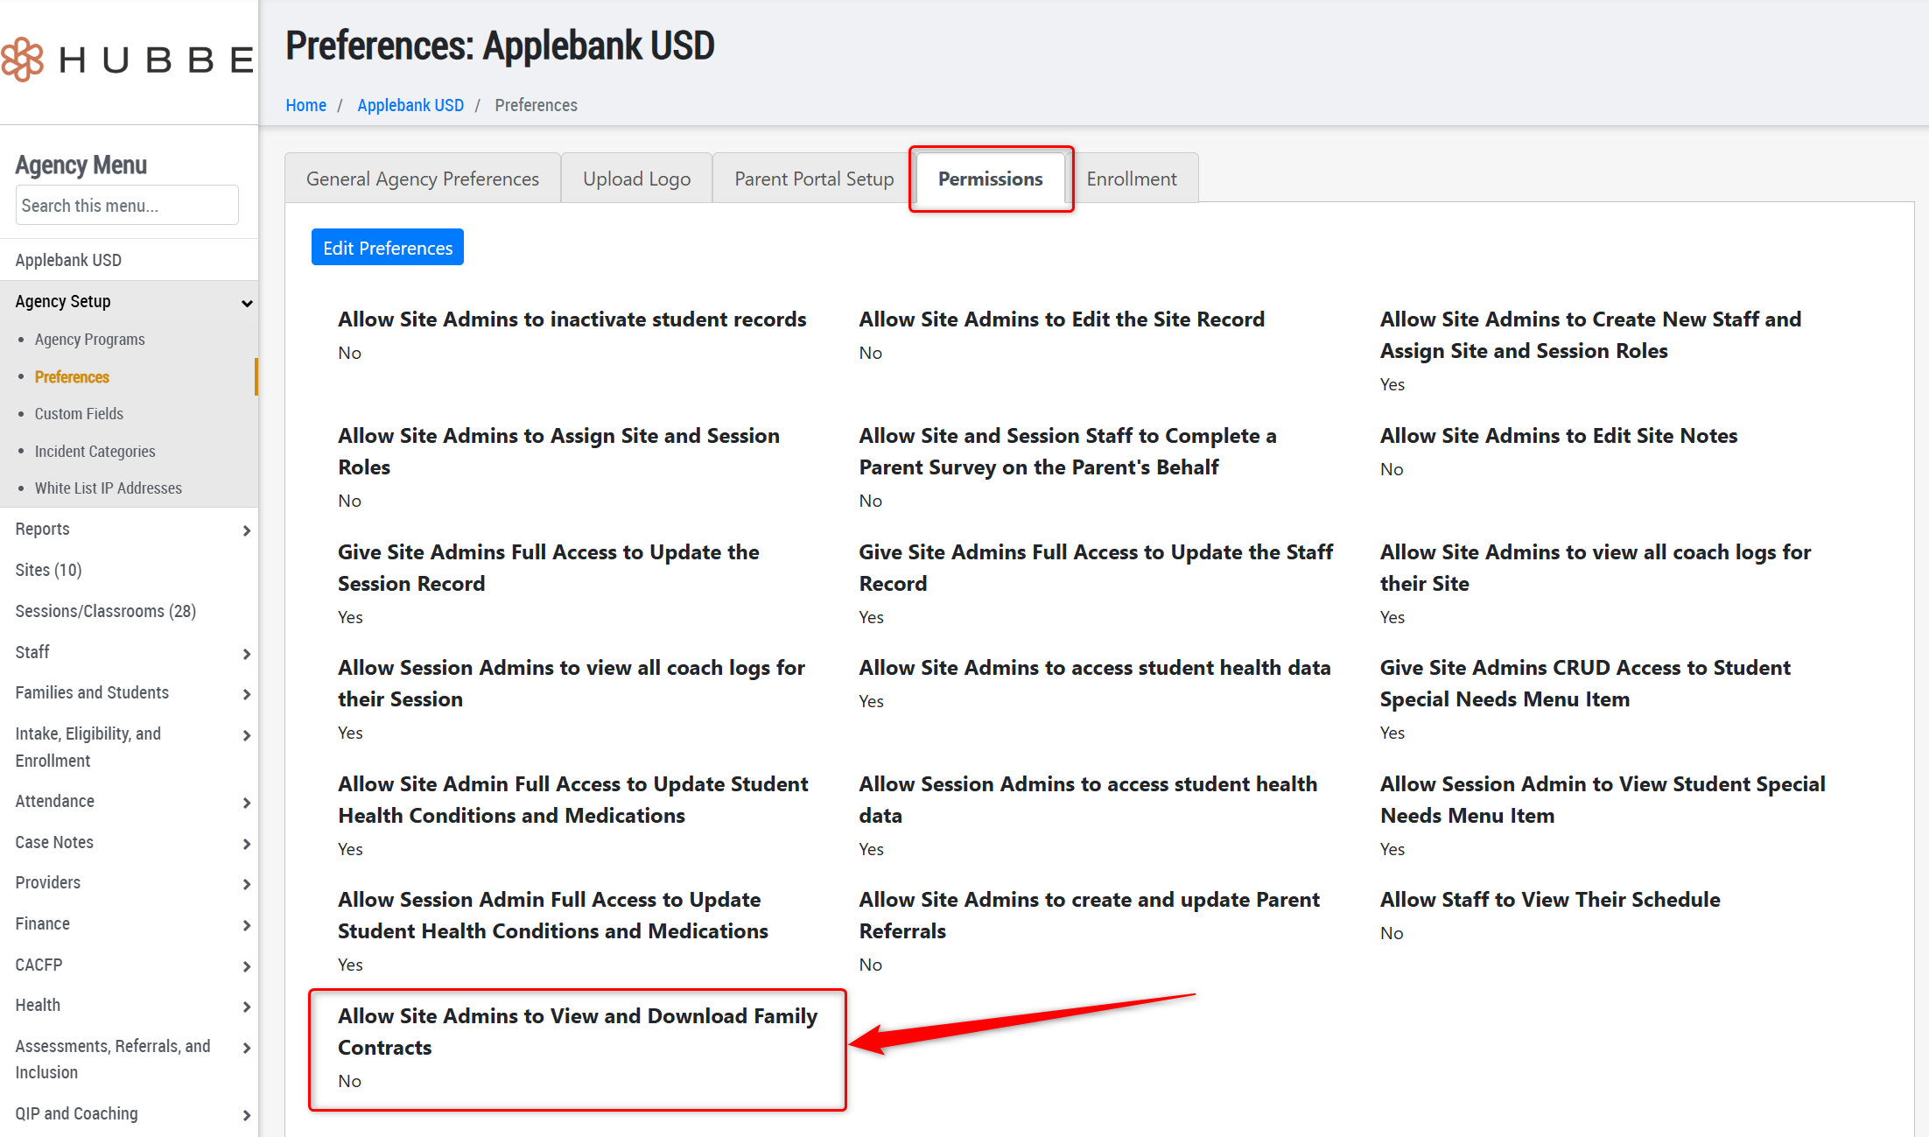Screen dimensions: 1929x1137
Task: Click the Hubbe flower logo icon
Action: 23,60
